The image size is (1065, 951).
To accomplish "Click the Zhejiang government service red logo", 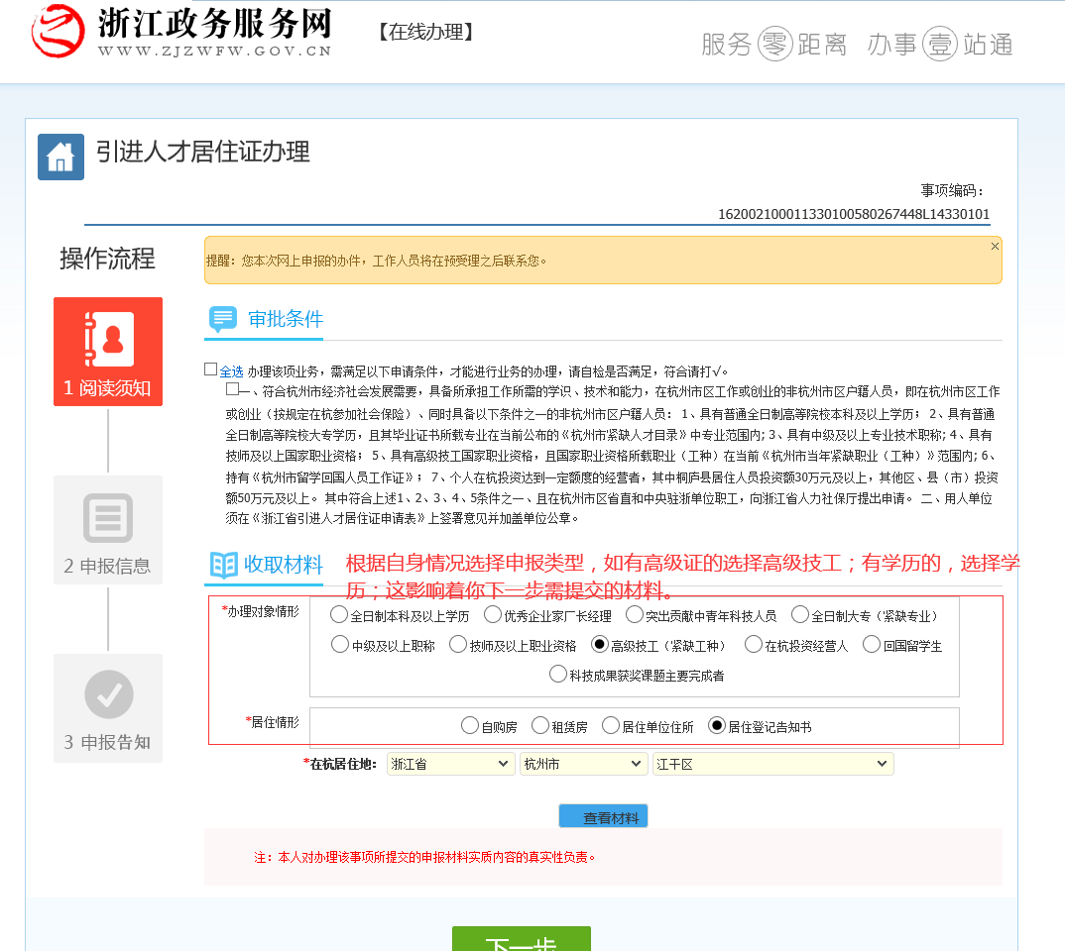I will click(58, 31).
